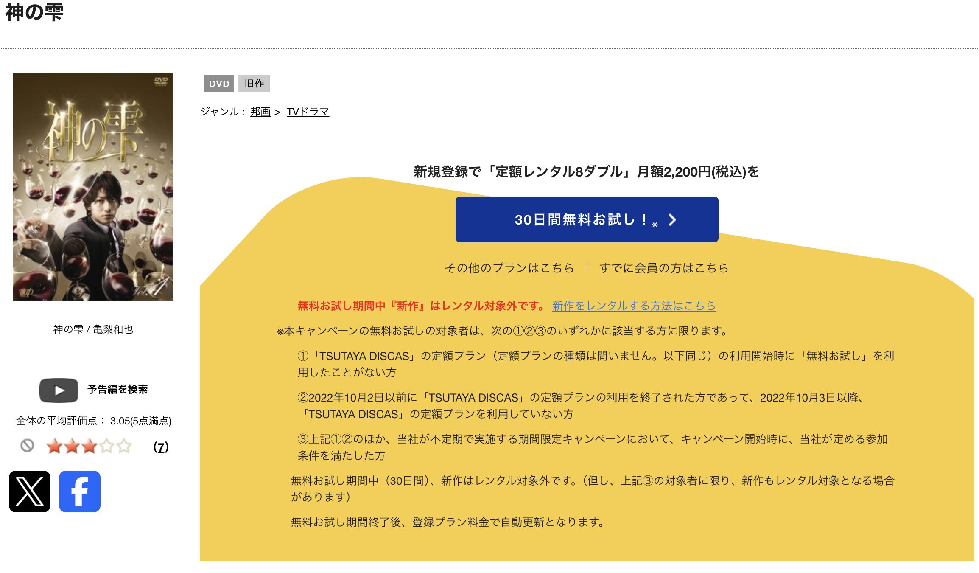The image size is (979, 573).
Task: Click the red 無料お試し期間中『新作』 notice
Action: (421, 306)
